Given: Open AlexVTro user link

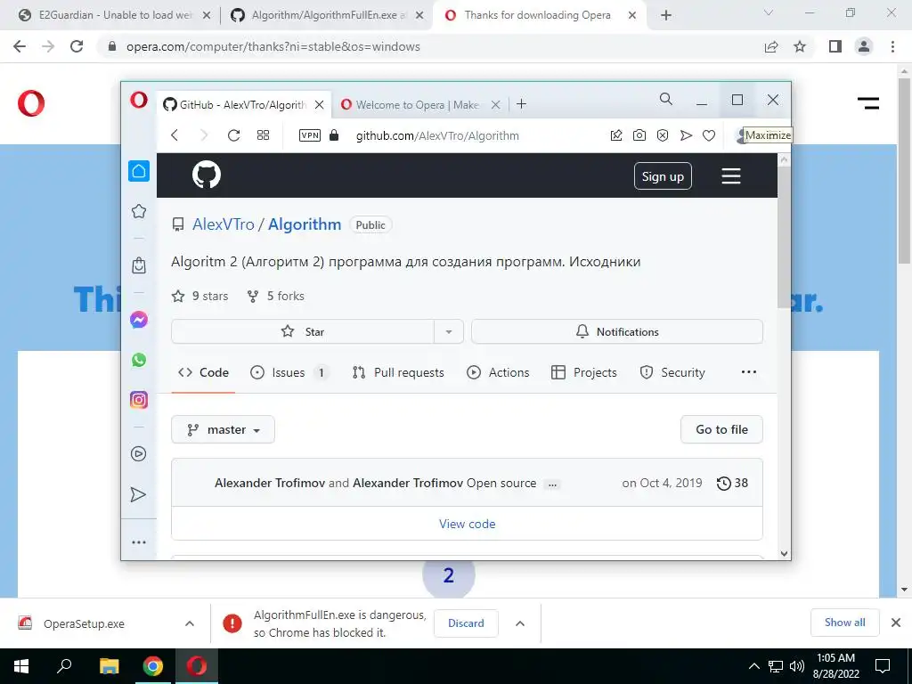Looking at the screenshot, I should (224, 224).
